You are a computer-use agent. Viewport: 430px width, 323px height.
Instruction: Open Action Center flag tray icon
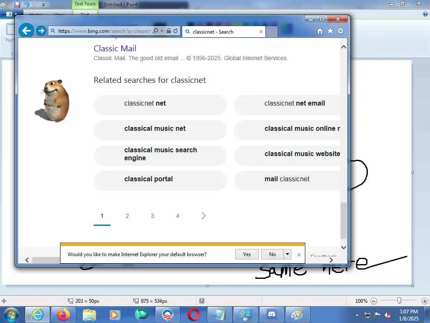point(378,315)
